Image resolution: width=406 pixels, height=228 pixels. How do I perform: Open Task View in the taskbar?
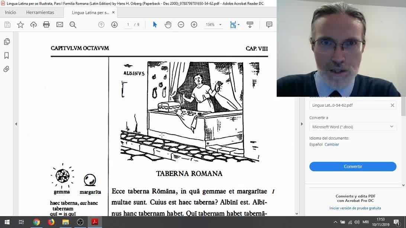(21, 222)
